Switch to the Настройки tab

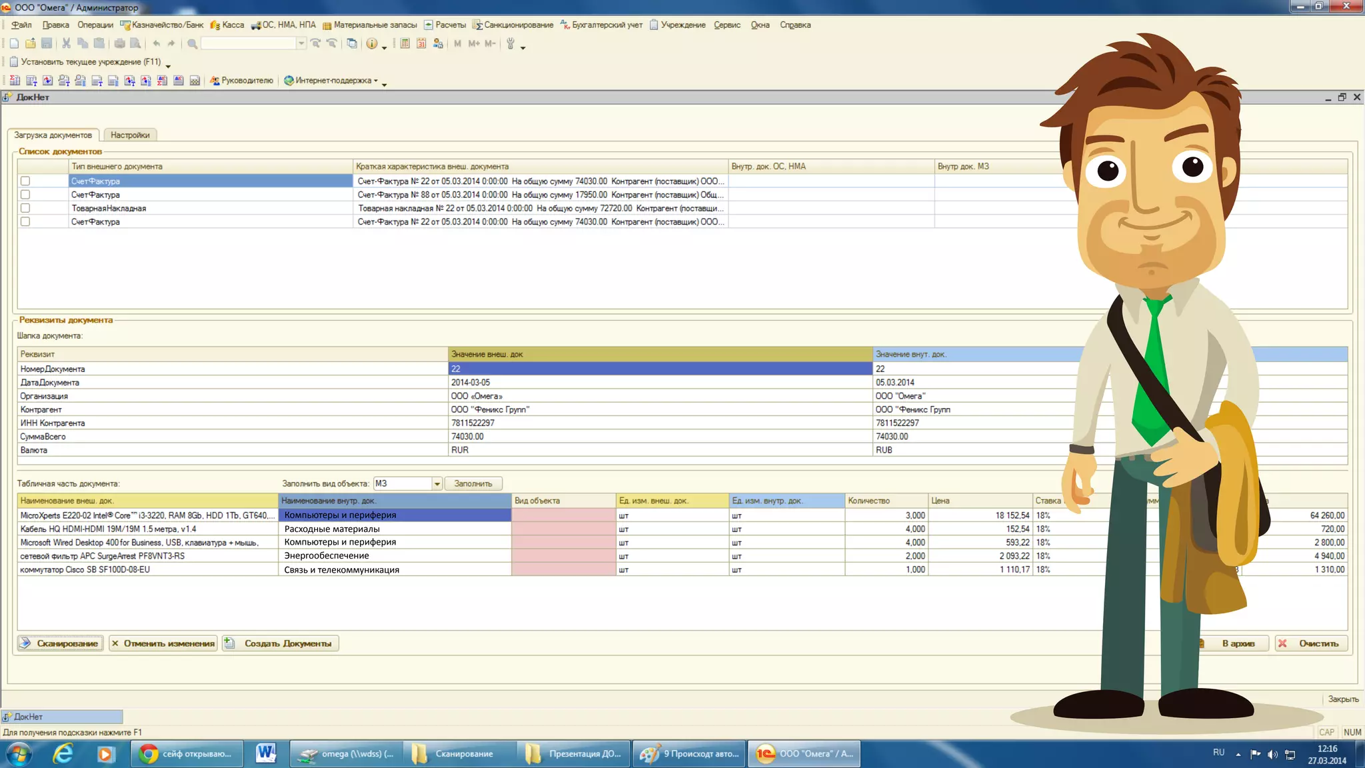click(130, 135)
